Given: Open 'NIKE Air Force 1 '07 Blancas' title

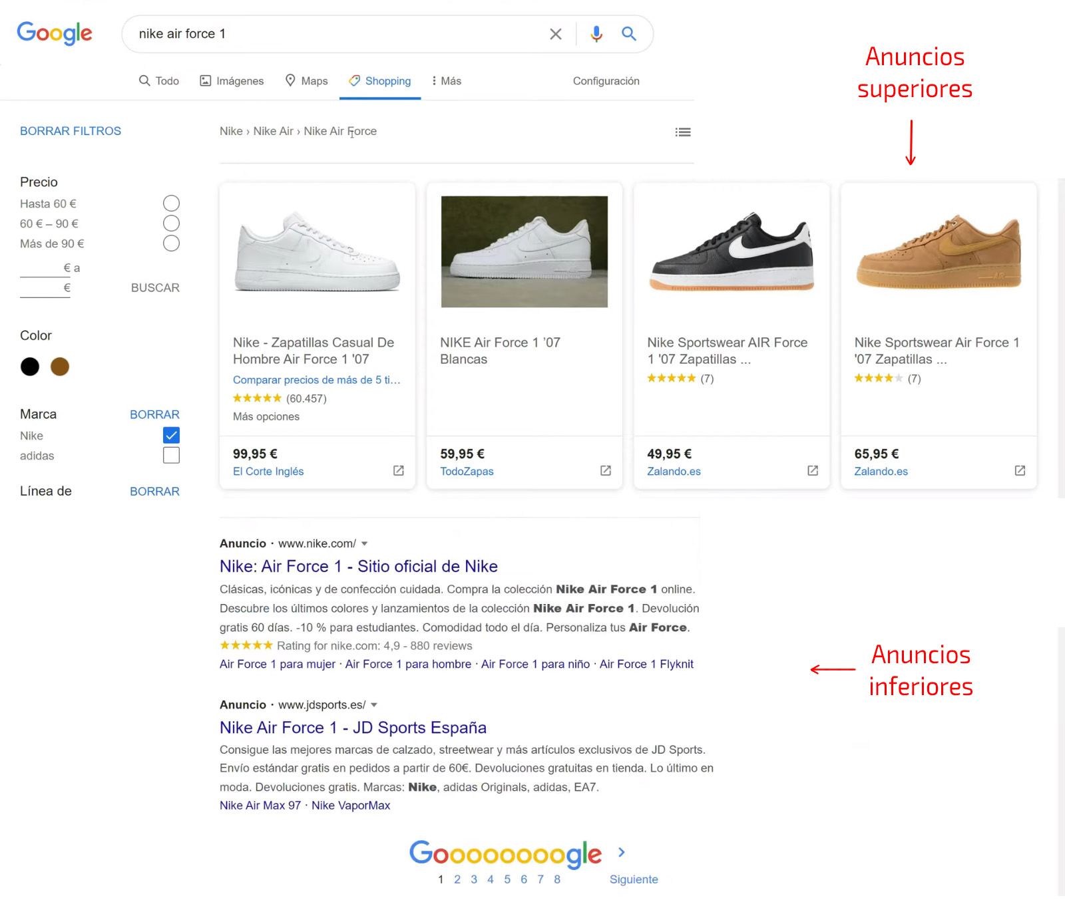Looking at the screenshot, I should click(x=500, y=351).
